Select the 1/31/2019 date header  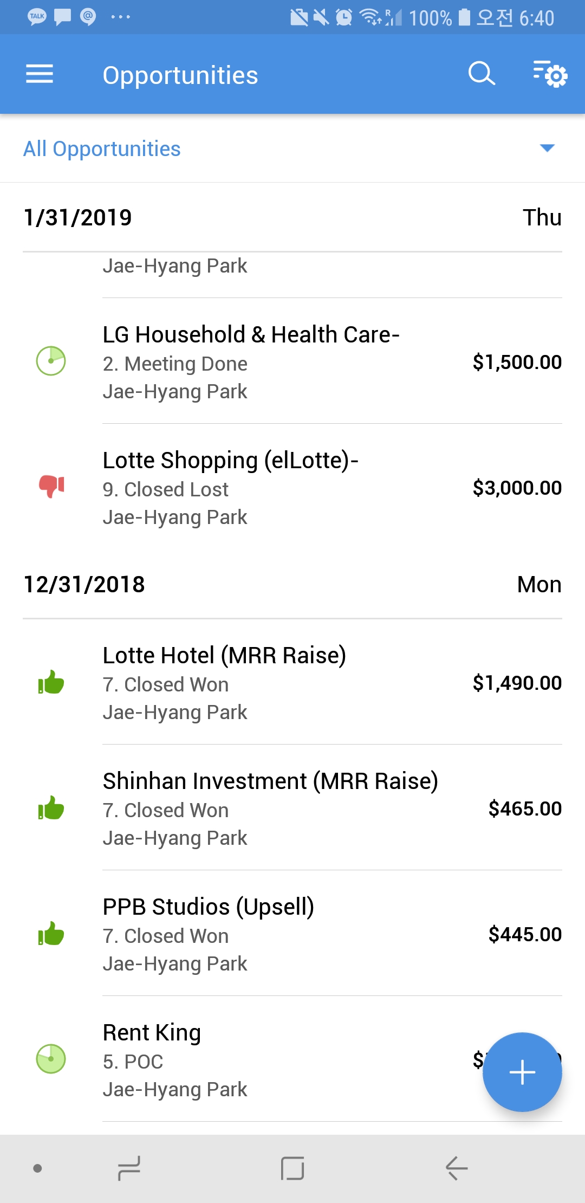click(78, 218)
